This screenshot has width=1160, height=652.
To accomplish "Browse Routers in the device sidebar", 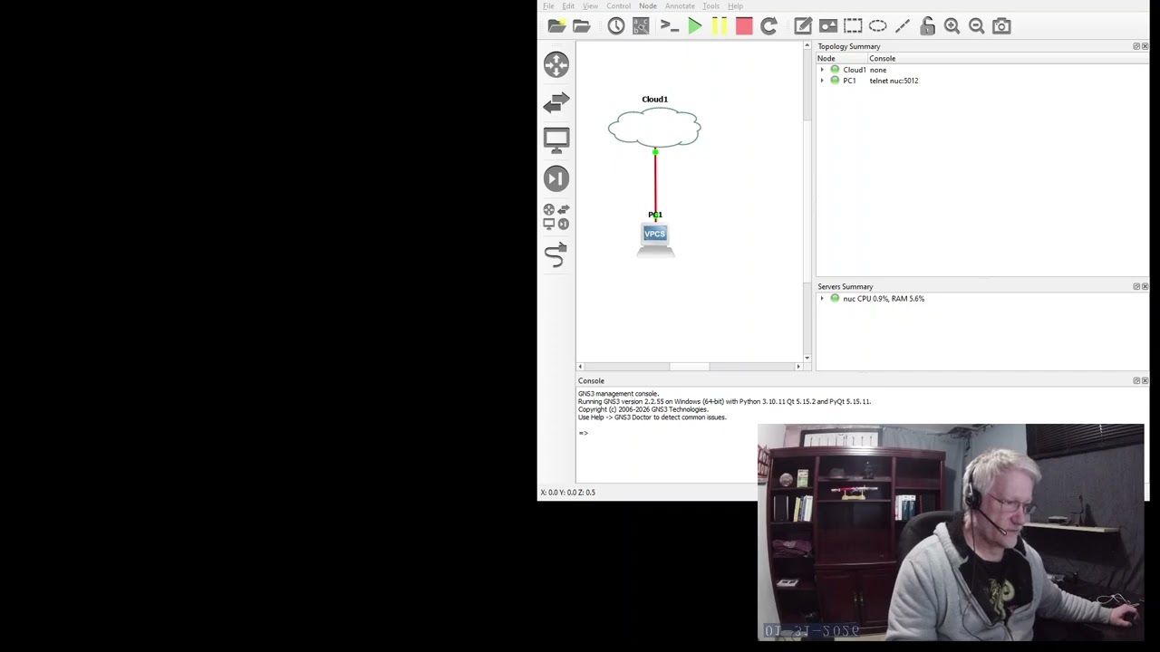I will click(x=556, y=64).
